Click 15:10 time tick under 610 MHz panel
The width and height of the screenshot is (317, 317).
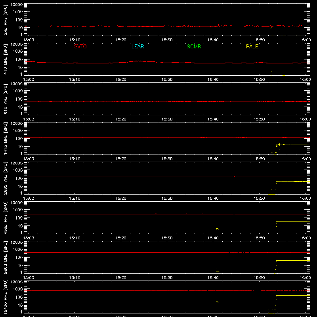click(74, 119)
